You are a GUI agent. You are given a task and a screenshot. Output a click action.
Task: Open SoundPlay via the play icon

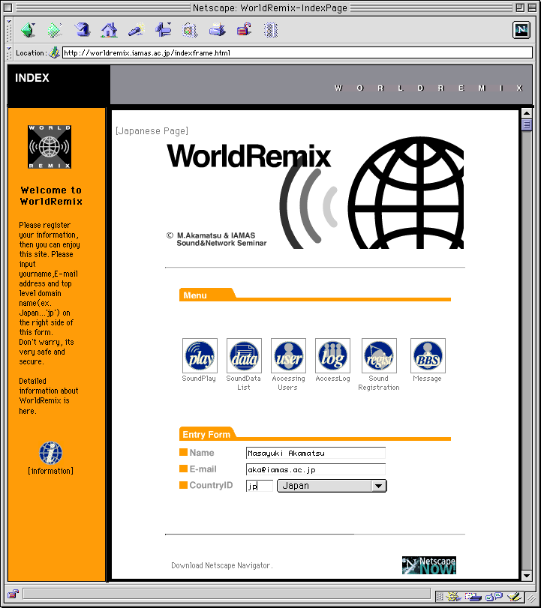pos(200,355)
